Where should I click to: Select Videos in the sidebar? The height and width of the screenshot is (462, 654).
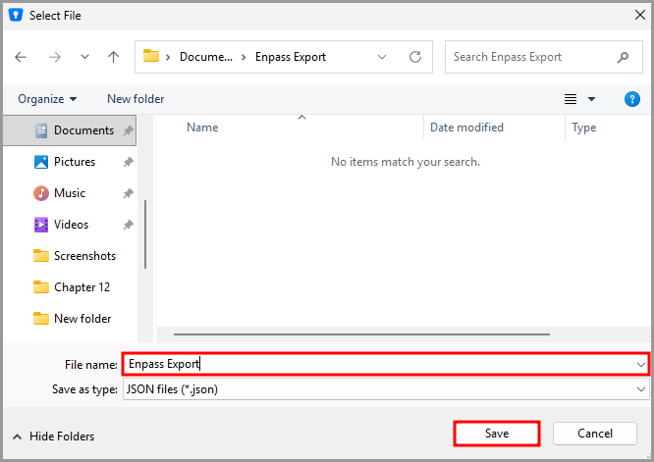pyautogui.click(x=70, y=225)
